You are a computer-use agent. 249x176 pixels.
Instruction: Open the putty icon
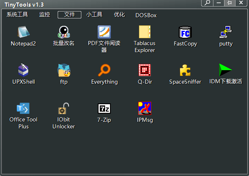click(226, 32)
